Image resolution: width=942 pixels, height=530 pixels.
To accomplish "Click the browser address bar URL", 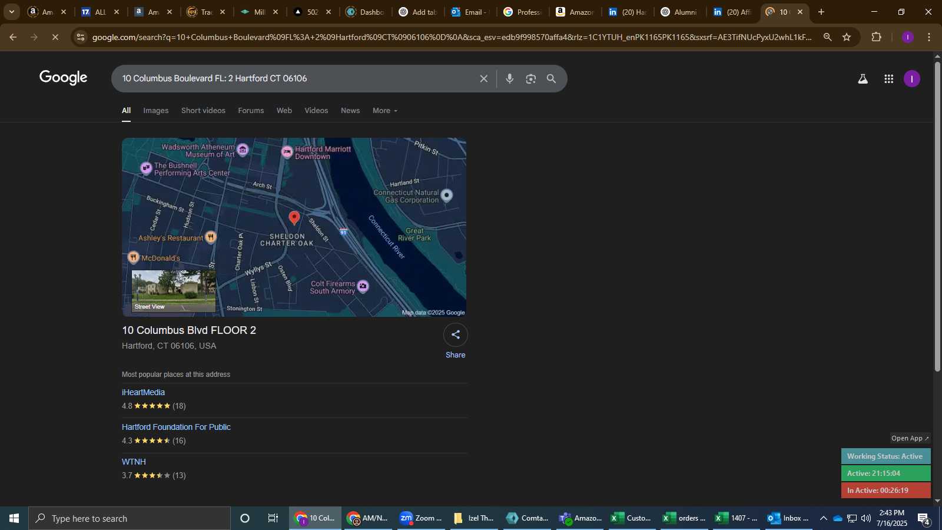I will [x=452, y=37].
